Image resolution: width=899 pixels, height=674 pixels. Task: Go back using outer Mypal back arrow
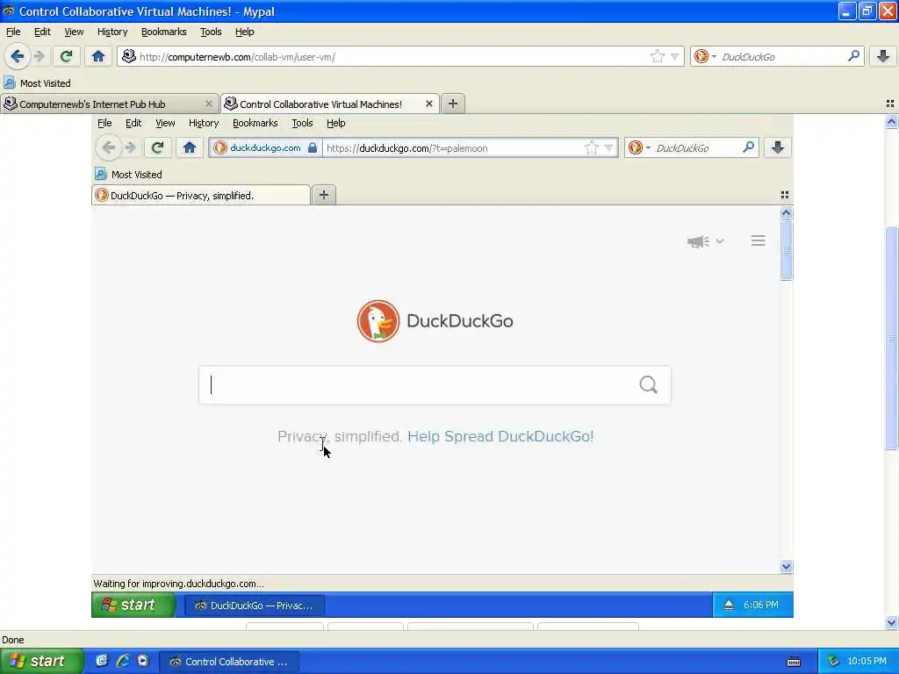(18, 56)
